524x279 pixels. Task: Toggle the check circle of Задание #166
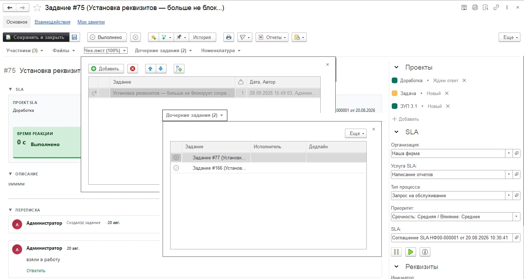176,168
